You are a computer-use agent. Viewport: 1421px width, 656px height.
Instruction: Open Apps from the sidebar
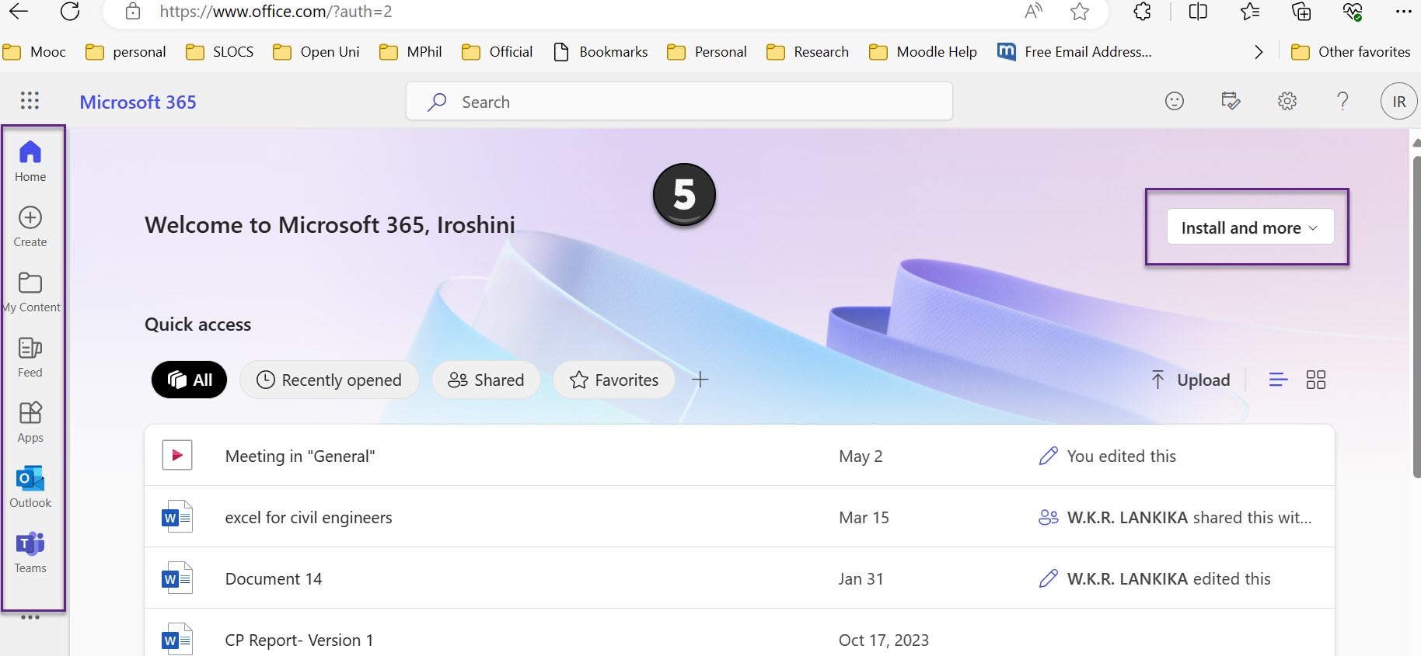30,422
